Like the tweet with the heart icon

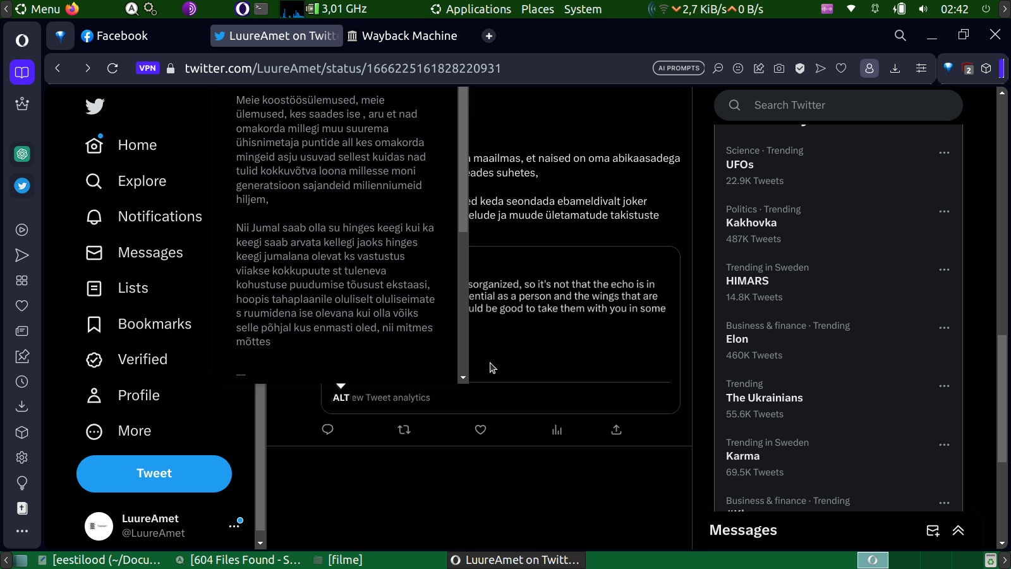tap(480, 430)
